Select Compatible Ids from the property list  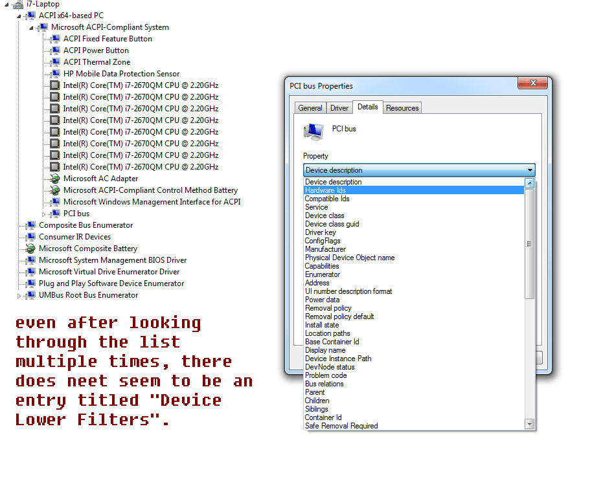pos(327,199)
